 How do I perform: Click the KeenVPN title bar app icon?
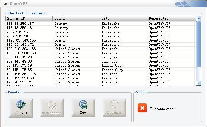coord(6,4)
